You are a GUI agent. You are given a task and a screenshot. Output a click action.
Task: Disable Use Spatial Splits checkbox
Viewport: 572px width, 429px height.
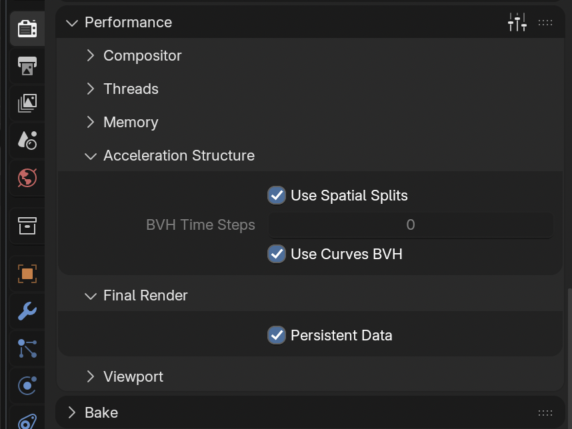[277, 195]
